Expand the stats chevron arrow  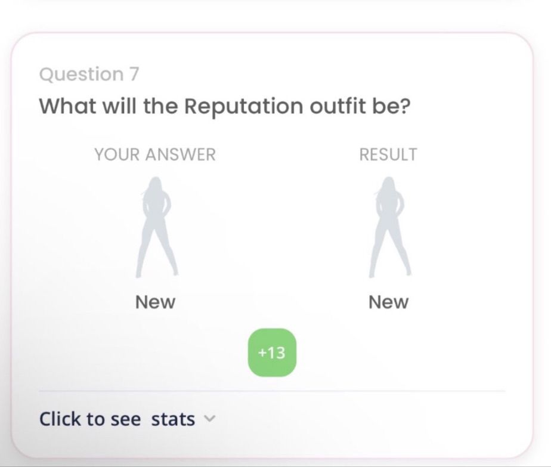(209, 419)
